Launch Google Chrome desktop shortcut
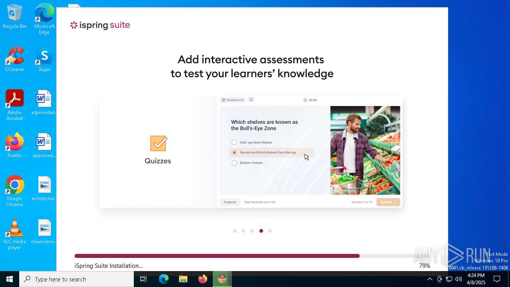This screenshot has height=287, width=510. click(x=15, y=191)
